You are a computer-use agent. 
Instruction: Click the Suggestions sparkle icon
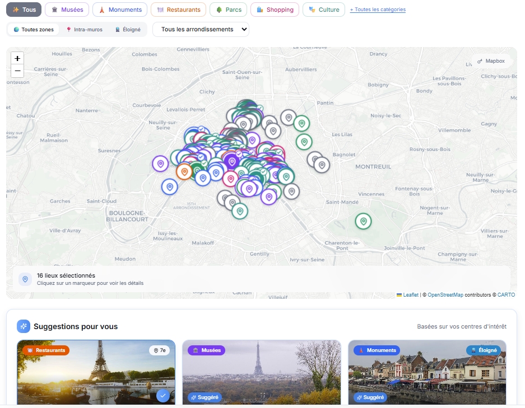click(24, 326)
